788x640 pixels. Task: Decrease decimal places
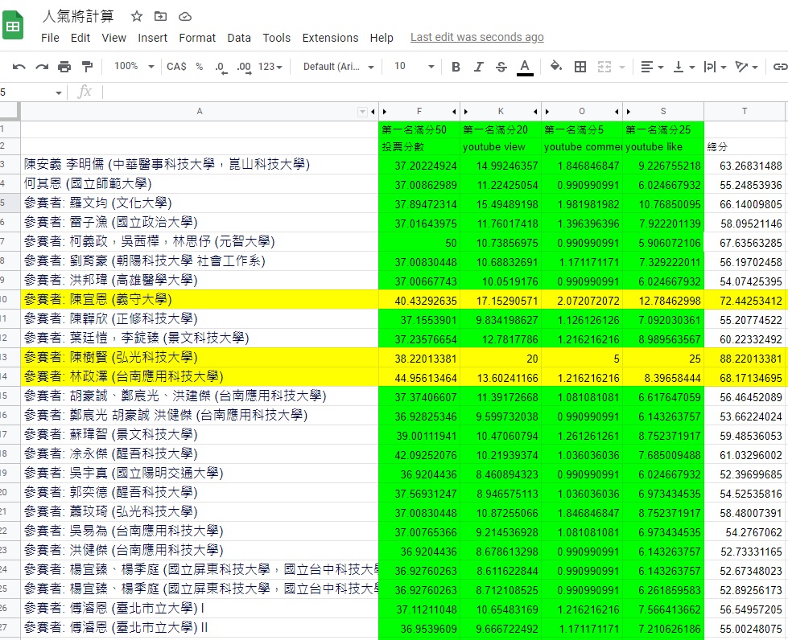[x=221, y=68]
